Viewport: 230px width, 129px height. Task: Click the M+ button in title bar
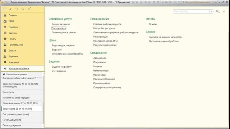point(166,2)
